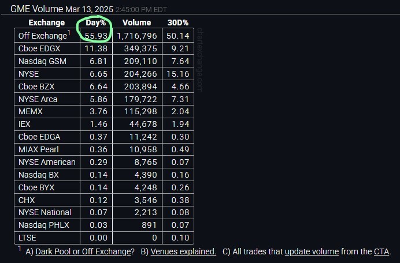Click the Exchange column header
Viewport: 400px width, 263px height.
click(47, 23)
